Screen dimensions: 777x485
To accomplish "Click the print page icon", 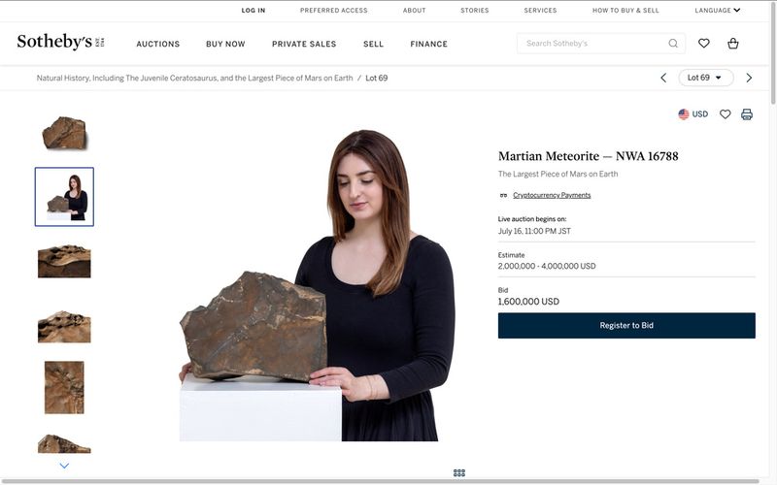I will click(747, 114).
